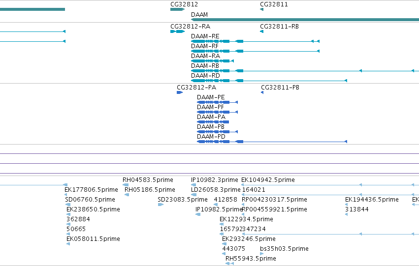This screenshot has width=419, height=266.
Task: Click the DAAM-RA transcript exon glyph
Action: (x=212, y=61)
